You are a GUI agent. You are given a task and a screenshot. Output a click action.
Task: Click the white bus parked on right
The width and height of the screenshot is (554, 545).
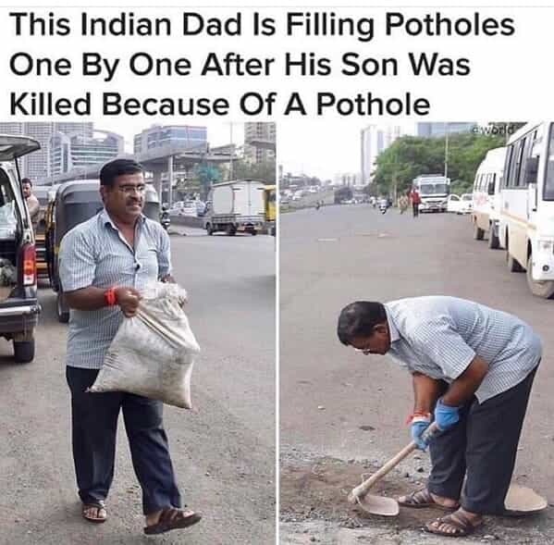click(527, 208)
